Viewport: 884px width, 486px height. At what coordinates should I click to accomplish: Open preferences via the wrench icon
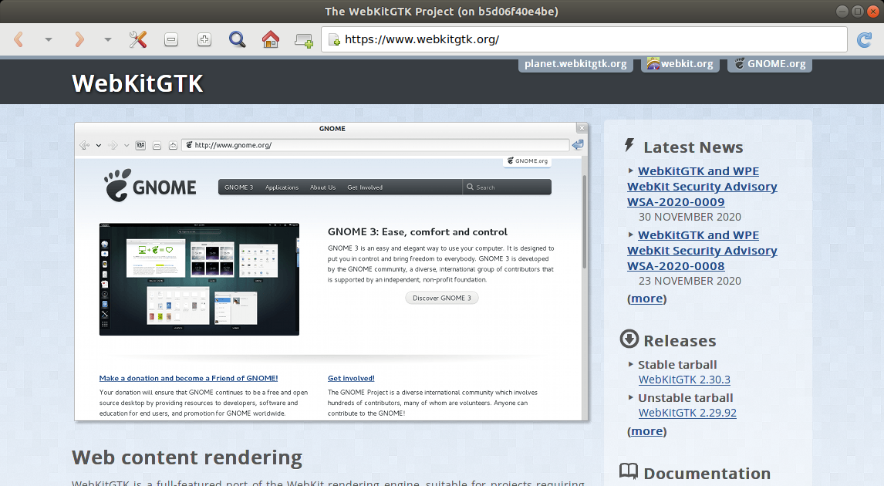[x=138, y=39]
